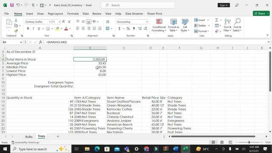Screen dimensions: 272x153
Task: Open the fill color swatch
Action: (57, 28)
